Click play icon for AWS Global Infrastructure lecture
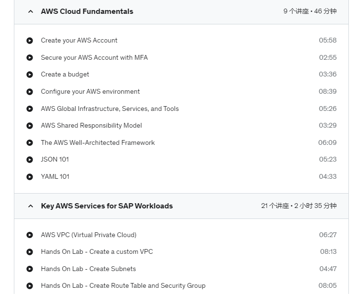Screen dimensions: 357x294 (x=30, y=109)
